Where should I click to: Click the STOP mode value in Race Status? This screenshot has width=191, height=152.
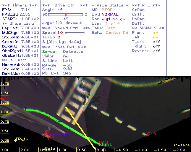pos(107,10)
